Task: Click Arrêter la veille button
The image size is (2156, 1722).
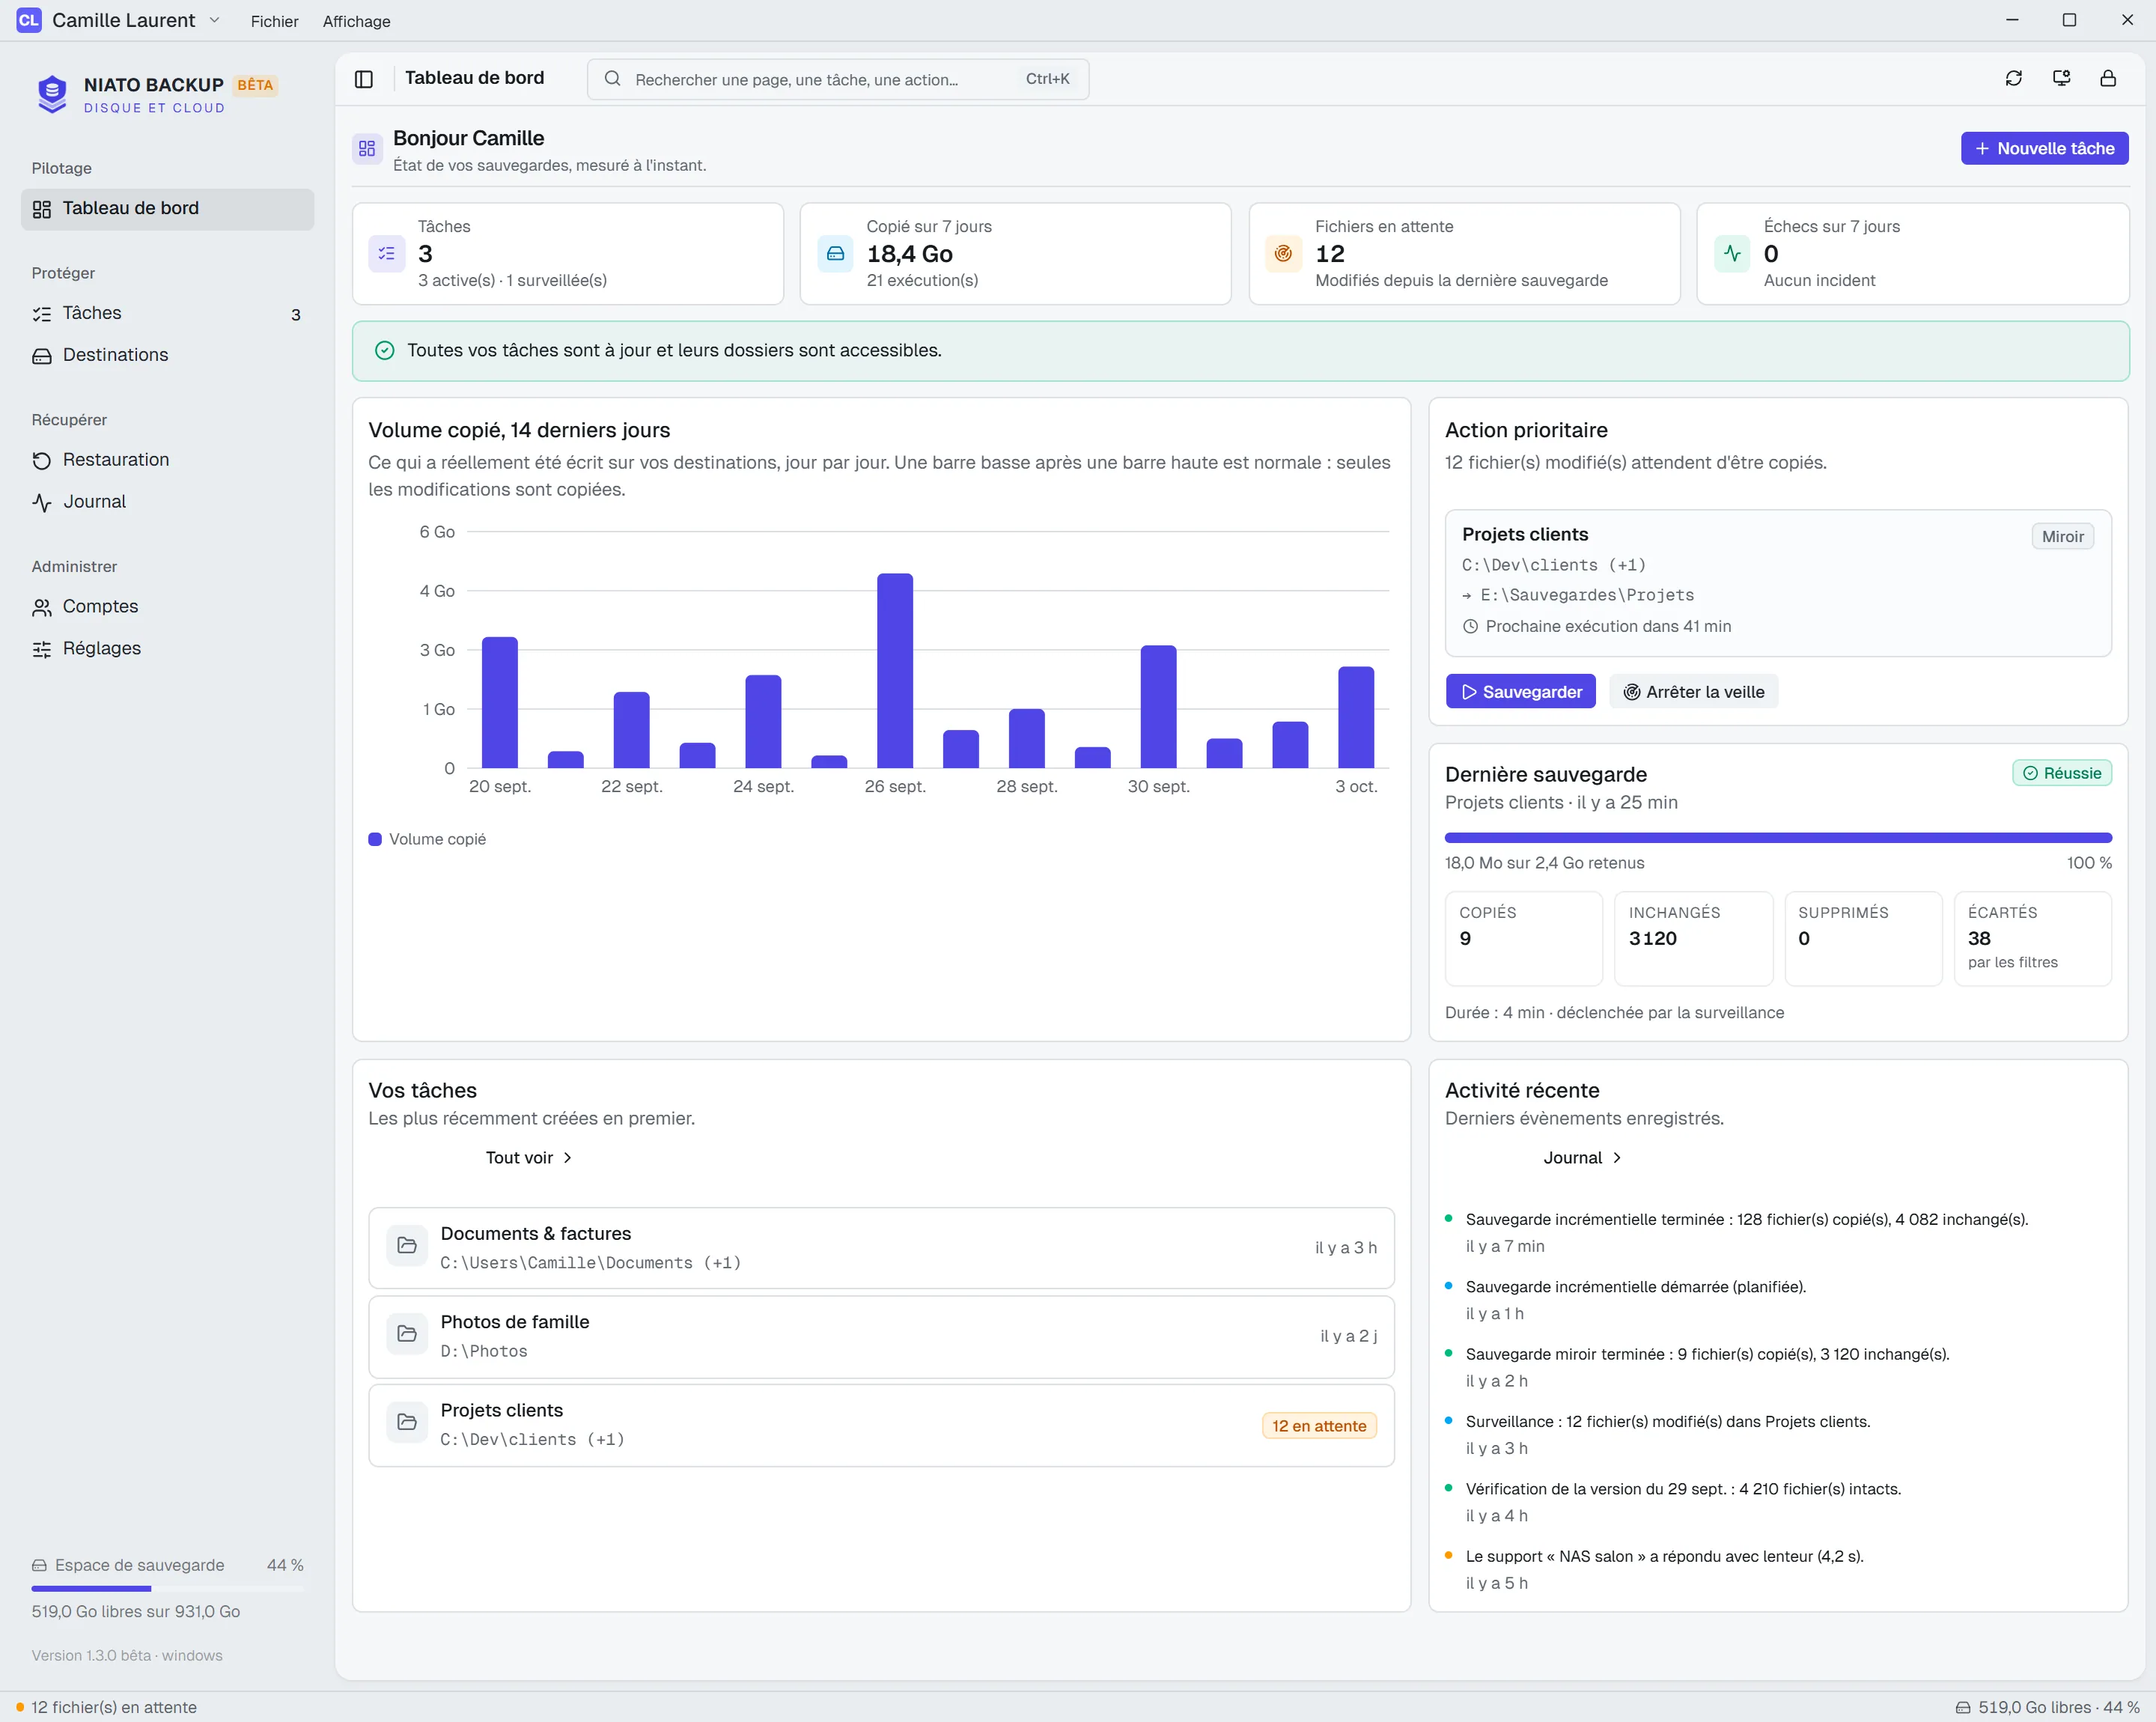Action: tap(1693, 692)
